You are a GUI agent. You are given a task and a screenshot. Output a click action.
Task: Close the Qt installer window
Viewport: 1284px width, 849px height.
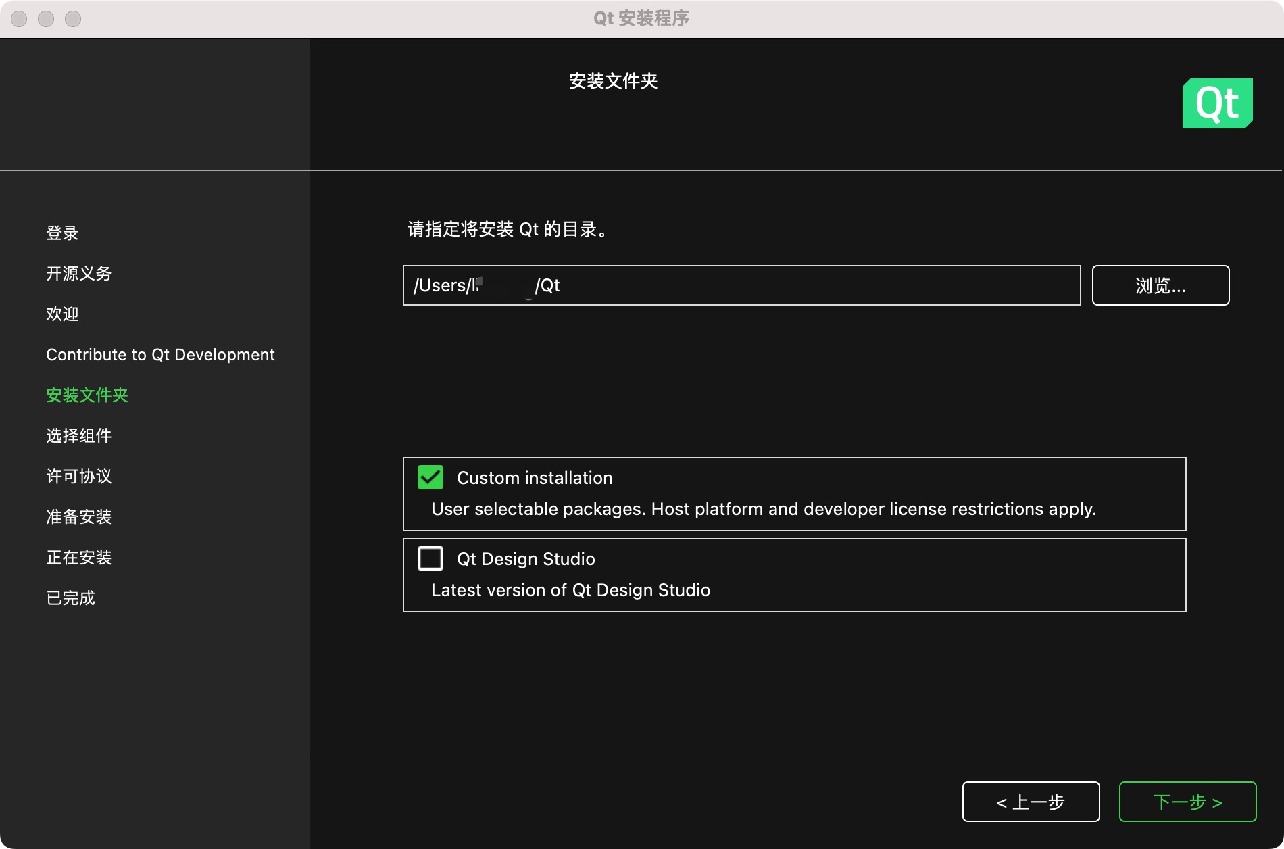click(19, 19)
